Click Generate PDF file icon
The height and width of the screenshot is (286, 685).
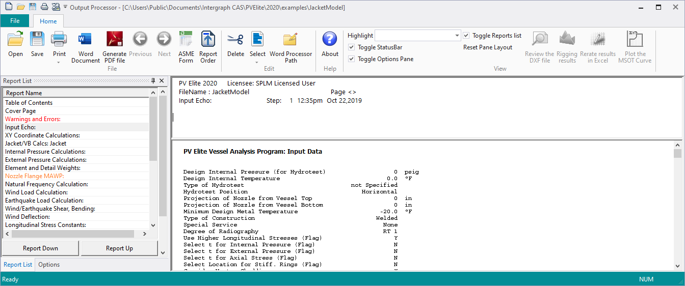coord(114,40)
